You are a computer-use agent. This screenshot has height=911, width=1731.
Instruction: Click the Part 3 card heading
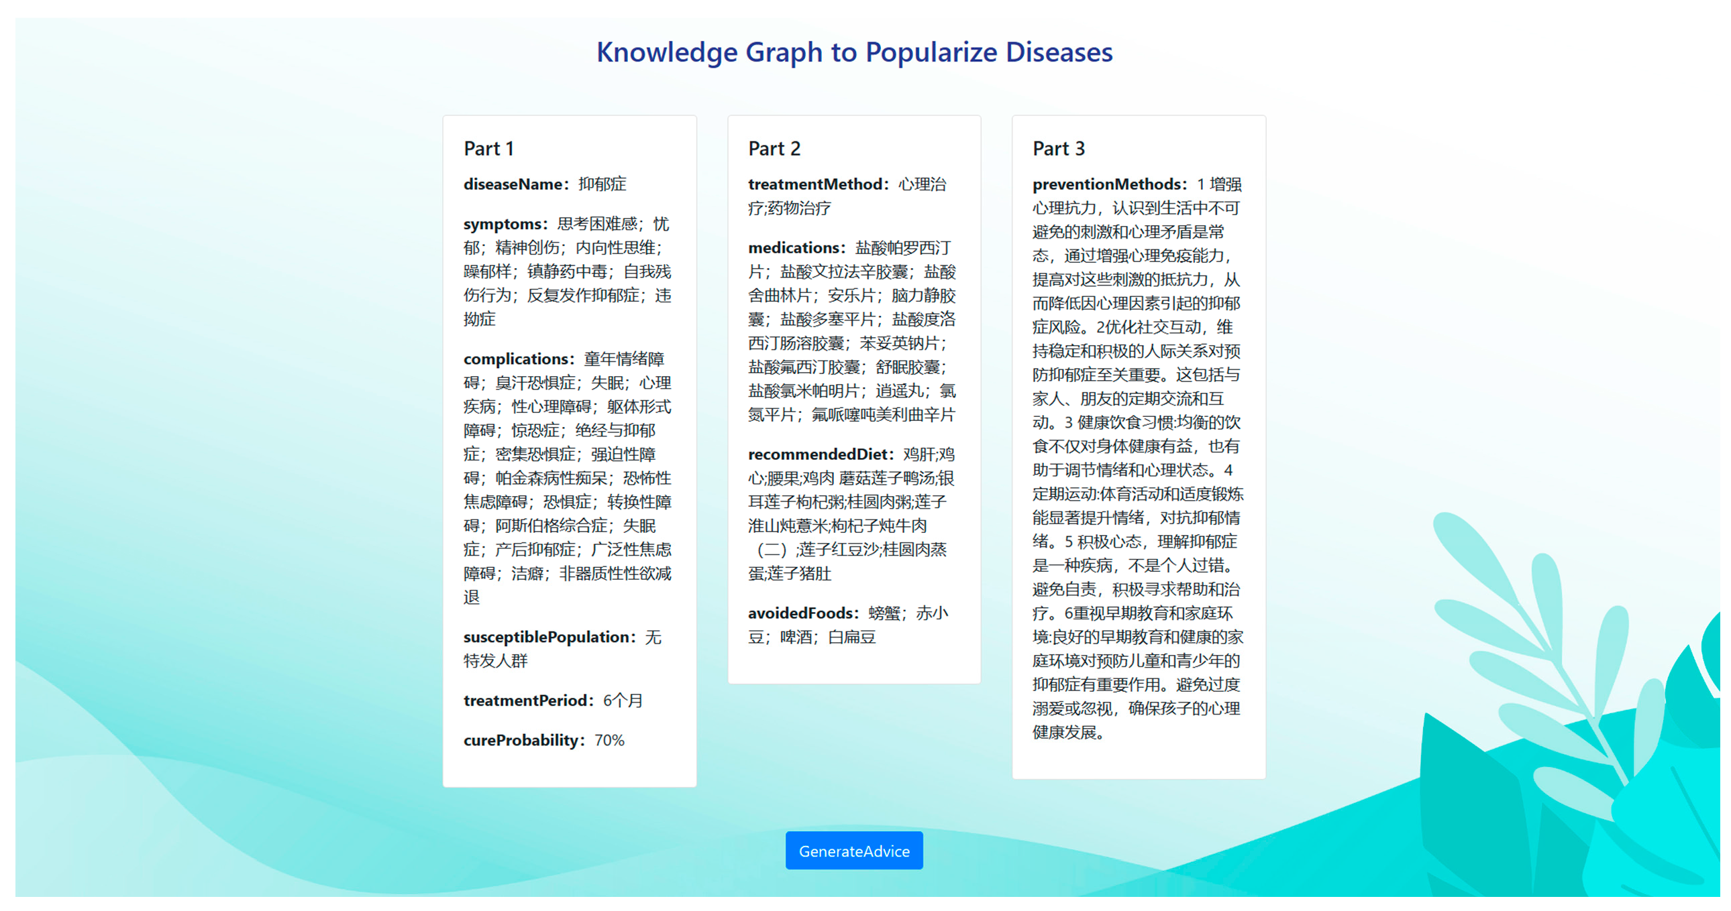point(1058,148)
